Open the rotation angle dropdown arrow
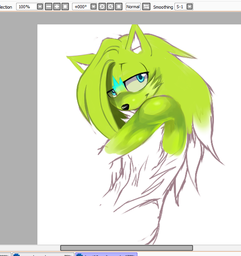 (93, 7)
